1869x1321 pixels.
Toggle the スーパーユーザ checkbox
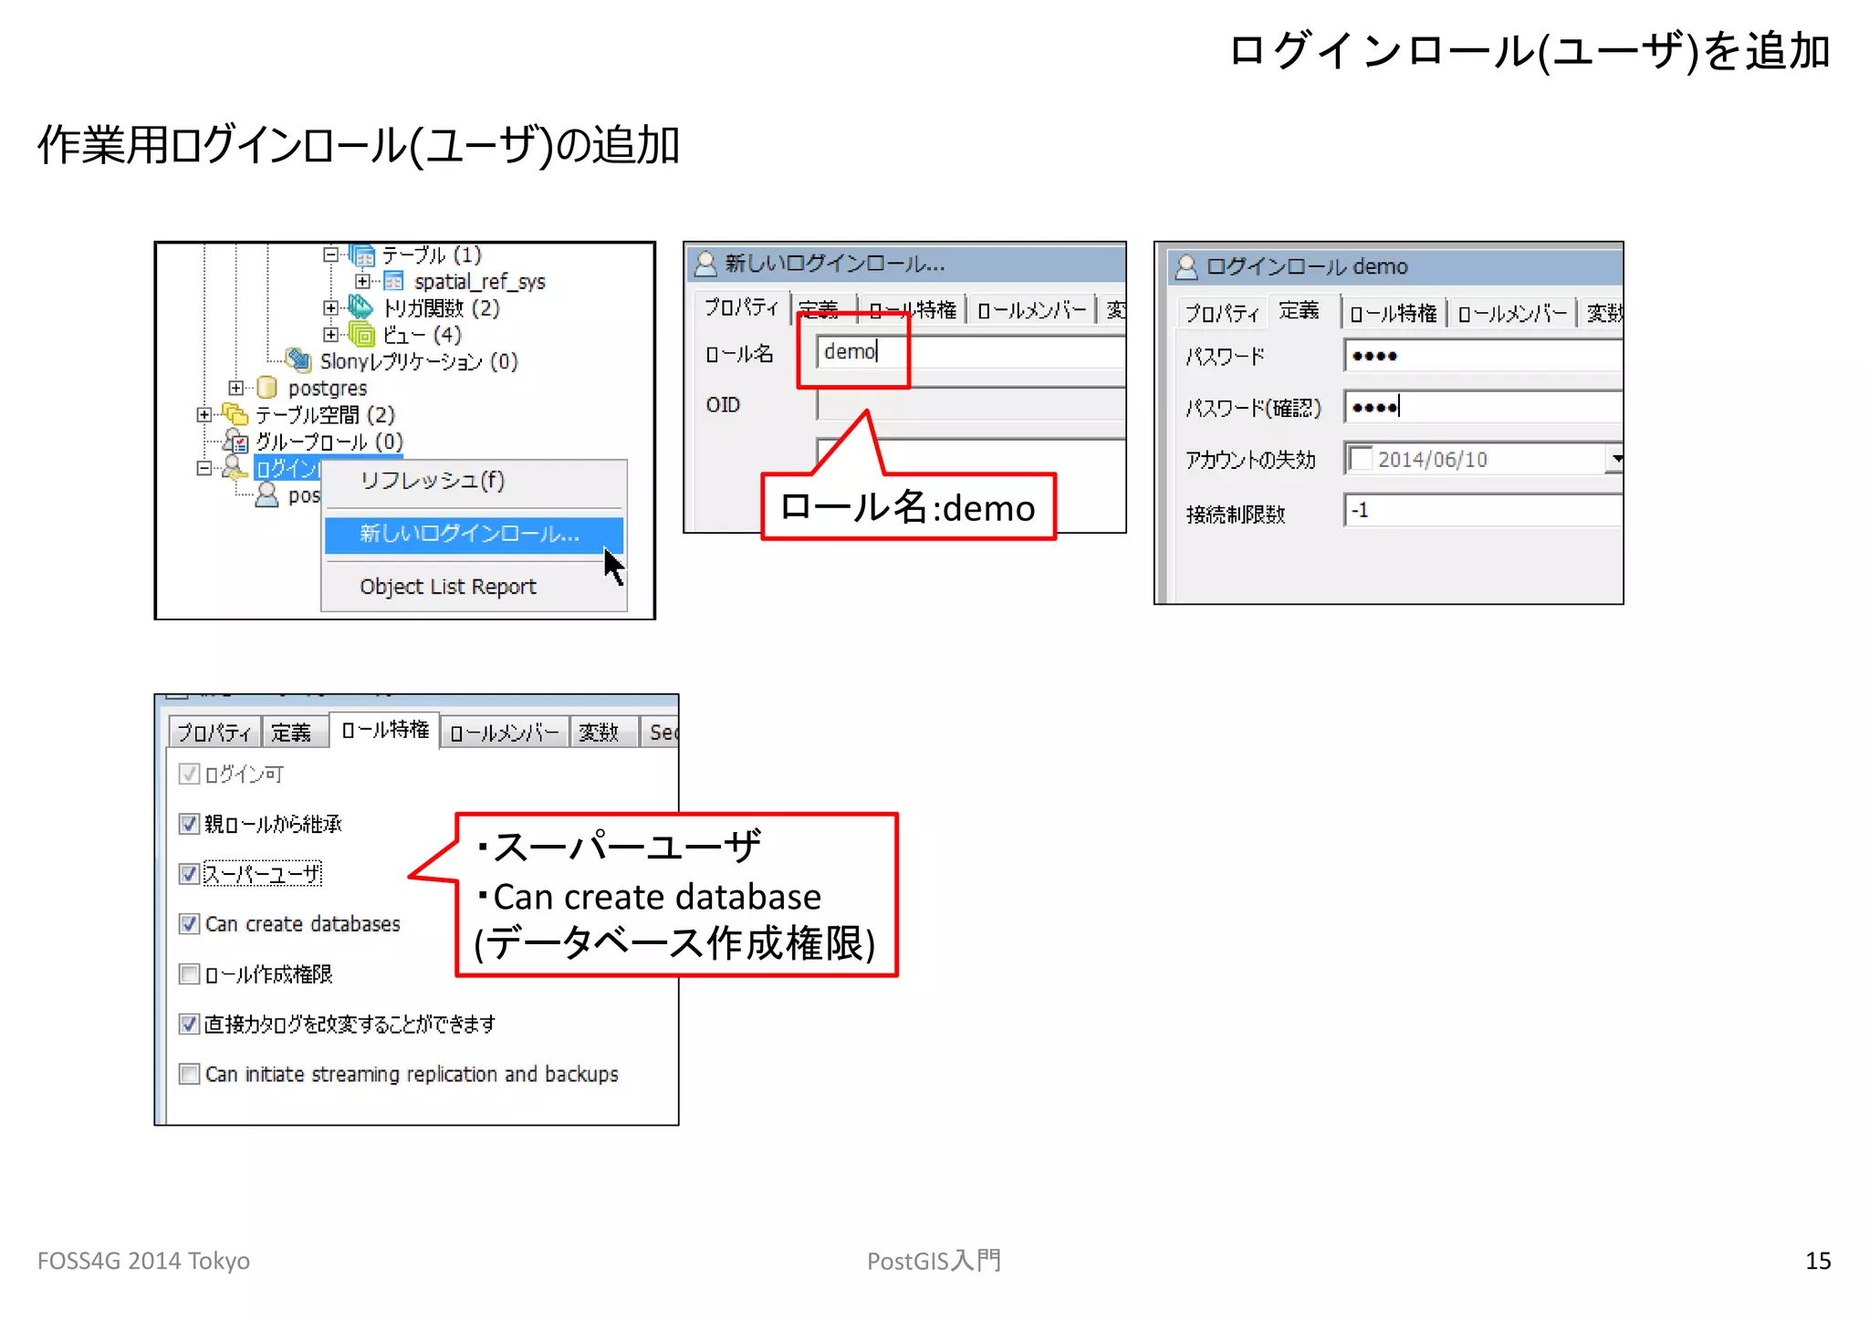pyautogui.click(x=189, y=874)
